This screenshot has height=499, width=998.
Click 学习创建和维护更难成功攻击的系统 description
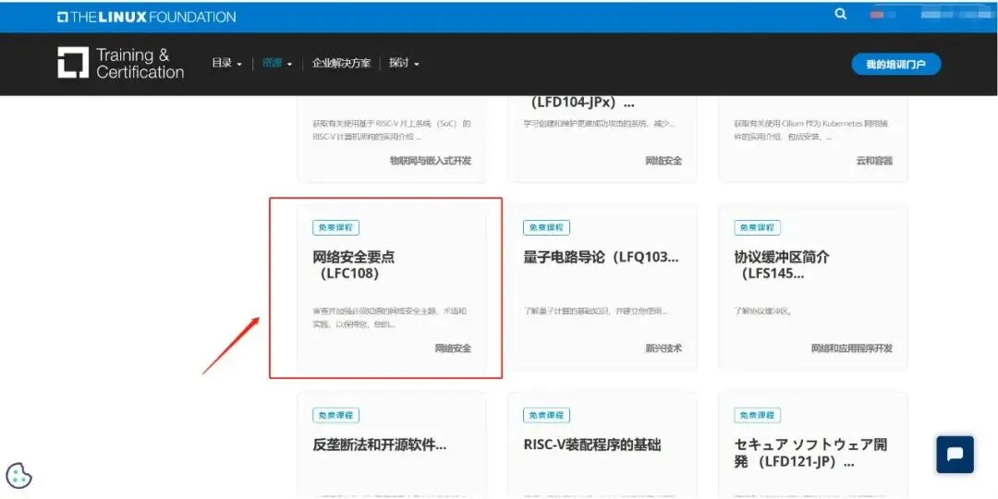(600, 124)
